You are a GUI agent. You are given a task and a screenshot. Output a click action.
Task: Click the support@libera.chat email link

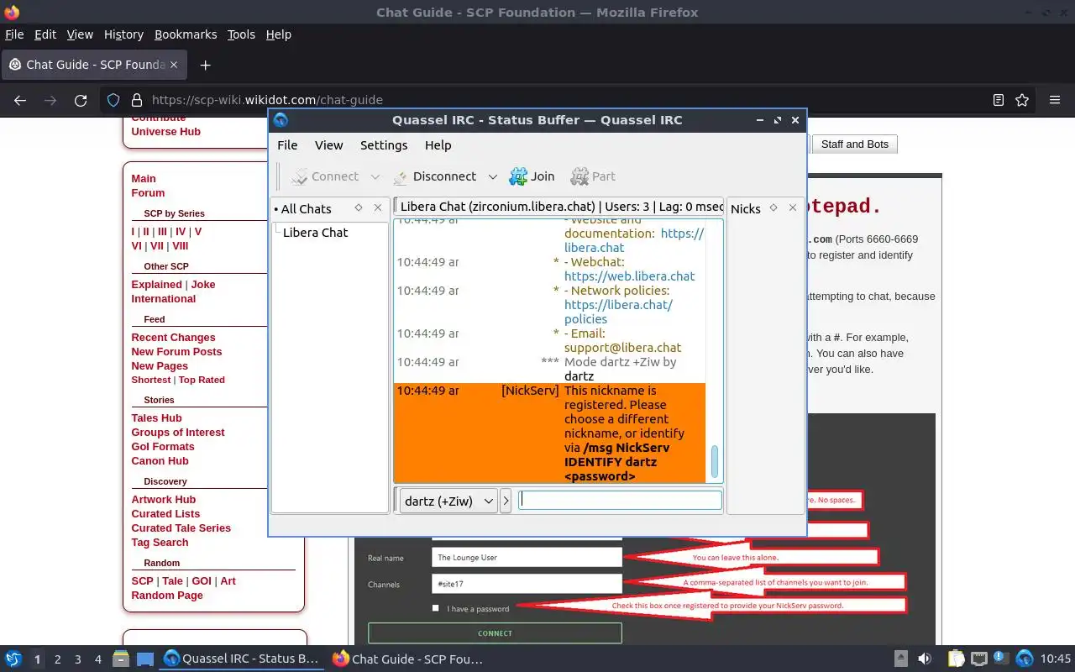622,348
